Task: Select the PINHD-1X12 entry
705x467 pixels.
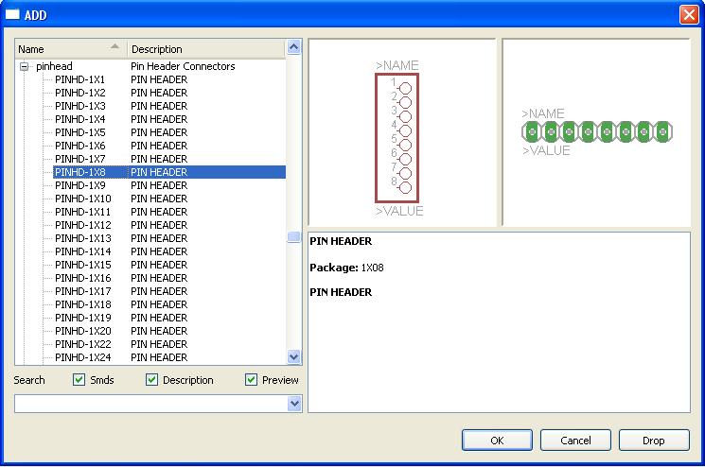Action: point(82,225)
